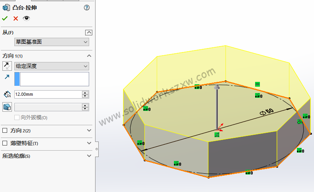Check the 向外拔模(O) checkbox
Viewport: 314px width, 192px height.
17,117
